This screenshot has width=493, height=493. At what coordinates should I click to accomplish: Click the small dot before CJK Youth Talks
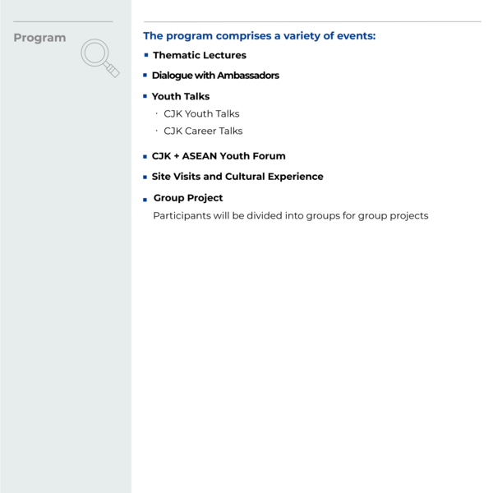click(x=156, y=114)
